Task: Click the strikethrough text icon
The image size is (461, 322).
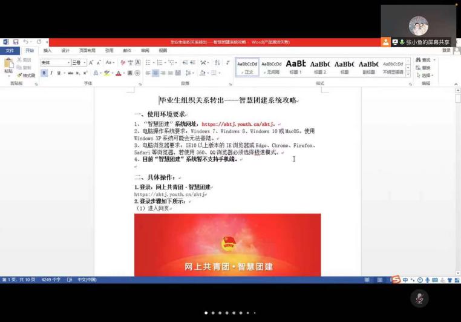Action: (x=70, y=73)
